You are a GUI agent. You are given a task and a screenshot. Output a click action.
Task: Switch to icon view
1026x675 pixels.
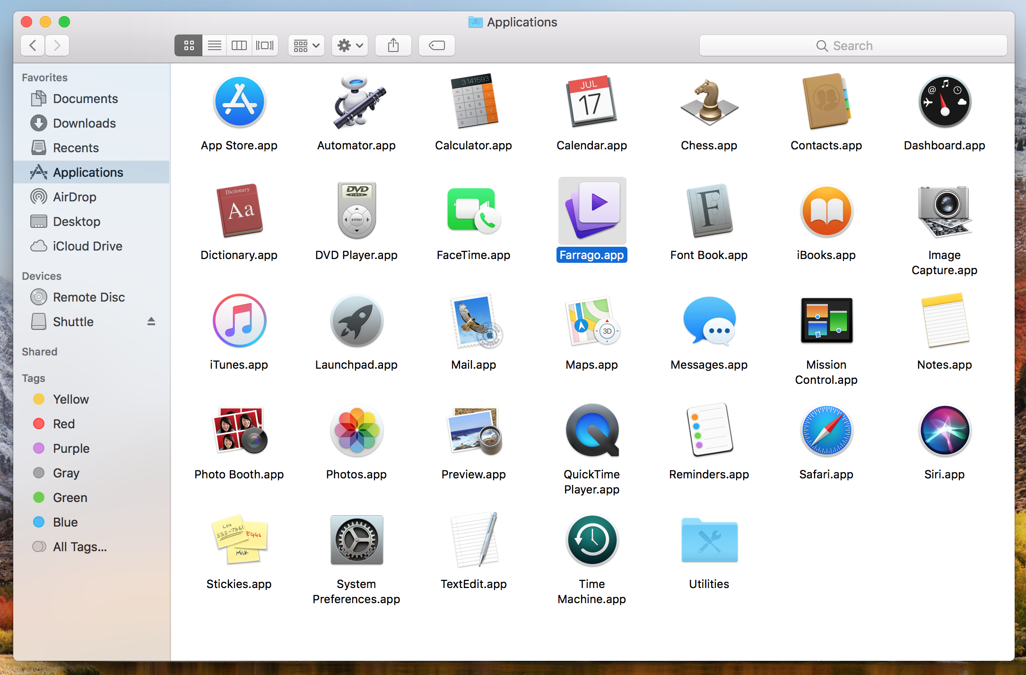[189, 45]
